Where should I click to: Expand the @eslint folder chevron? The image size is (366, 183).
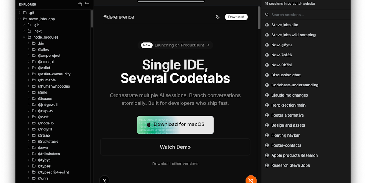click(29, 68)
